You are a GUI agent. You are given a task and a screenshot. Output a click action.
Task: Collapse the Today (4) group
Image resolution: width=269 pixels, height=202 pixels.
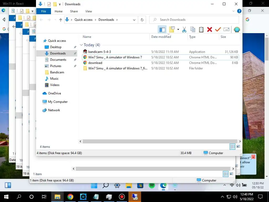[81, 45]
